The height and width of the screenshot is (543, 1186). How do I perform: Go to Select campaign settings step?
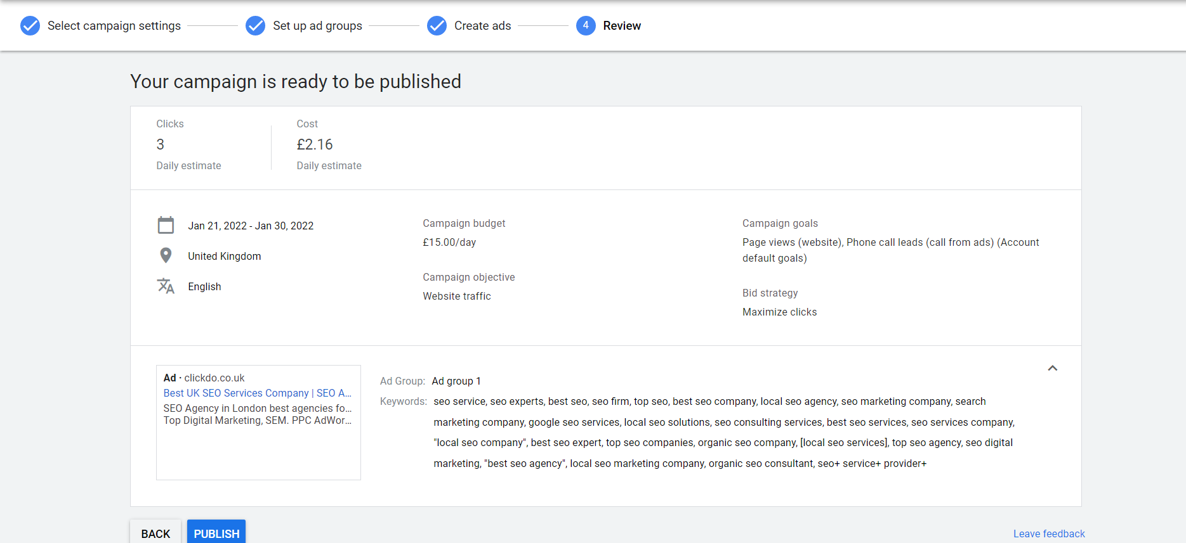pos(114,26)
